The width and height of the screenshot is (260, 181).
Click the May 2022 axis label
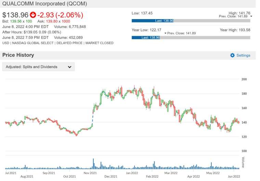click(x=213, y=173)
